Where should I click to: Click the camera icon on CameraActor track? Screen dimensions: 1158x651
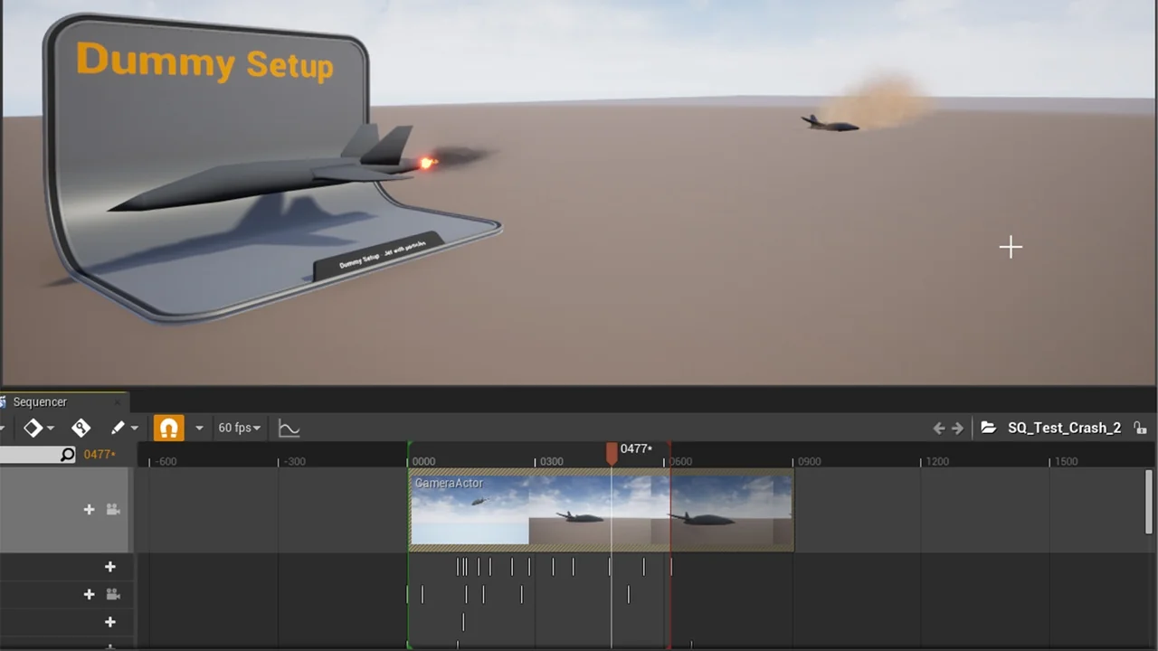[x=113, y=510]
